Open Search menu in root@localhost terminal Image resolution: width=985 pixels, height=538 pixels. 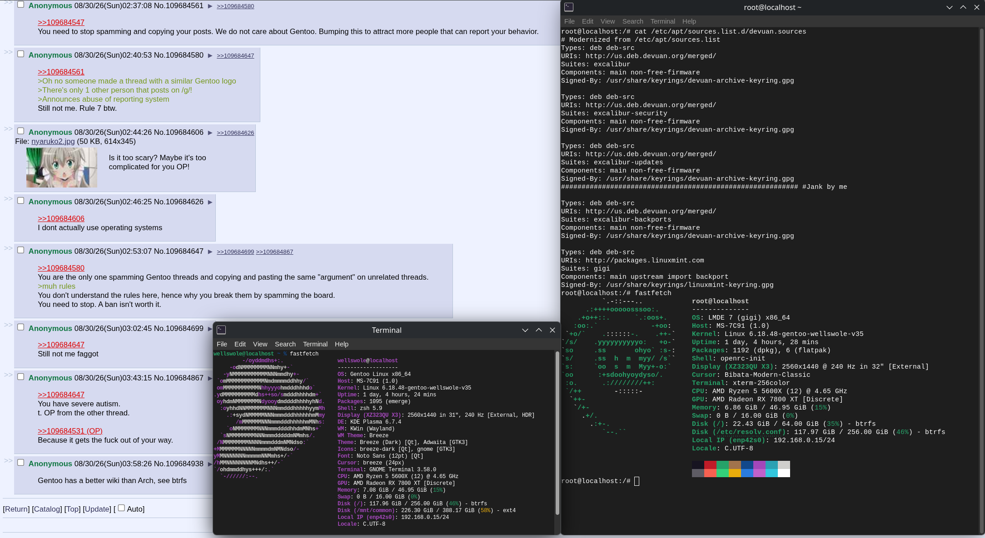point(632,21)
